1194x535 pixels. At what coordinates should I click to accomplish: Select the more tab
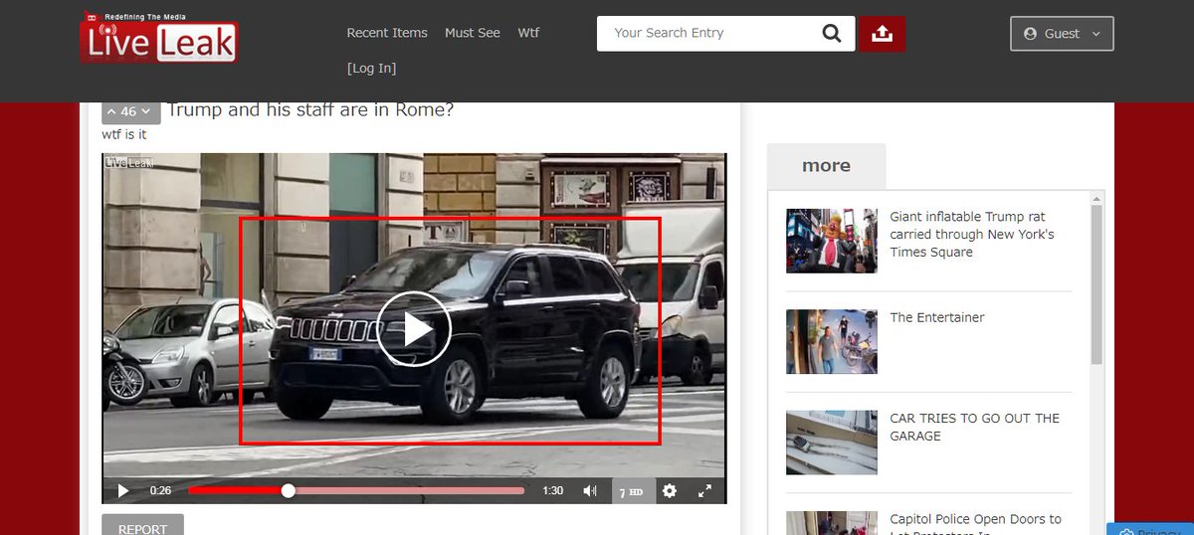click(826, 166)
